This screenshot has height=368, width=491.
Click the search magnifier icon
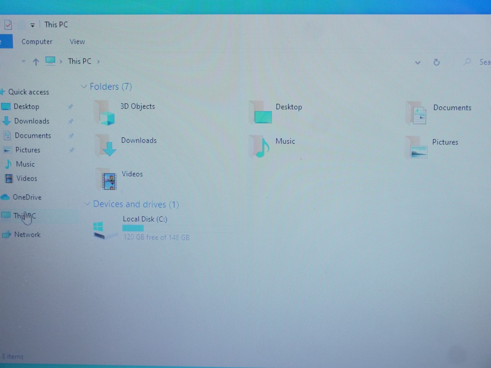click(x=467, y=62)
